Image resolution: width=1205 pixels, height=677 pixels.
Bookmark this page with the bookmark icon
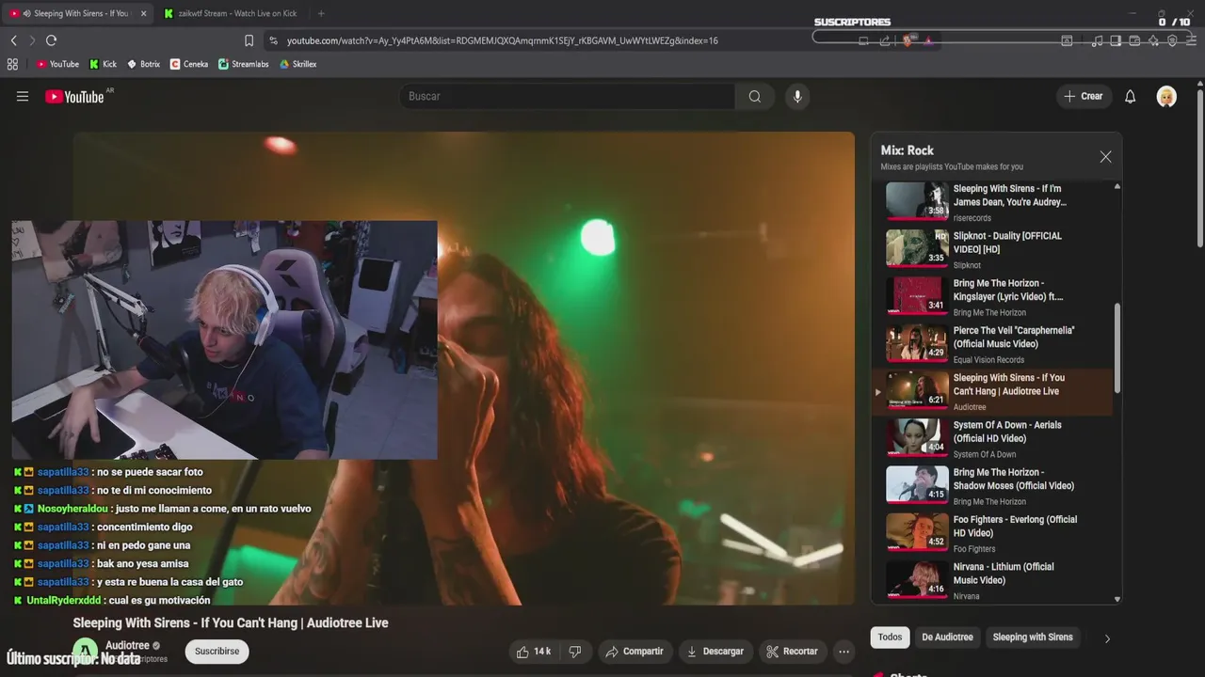(x=249, y=40)
